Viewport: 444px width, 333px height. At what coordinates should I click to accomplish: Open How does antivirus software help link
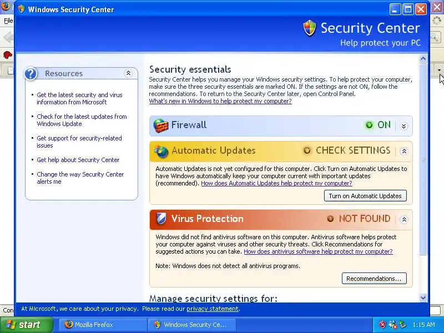click(x=318, y=251)
